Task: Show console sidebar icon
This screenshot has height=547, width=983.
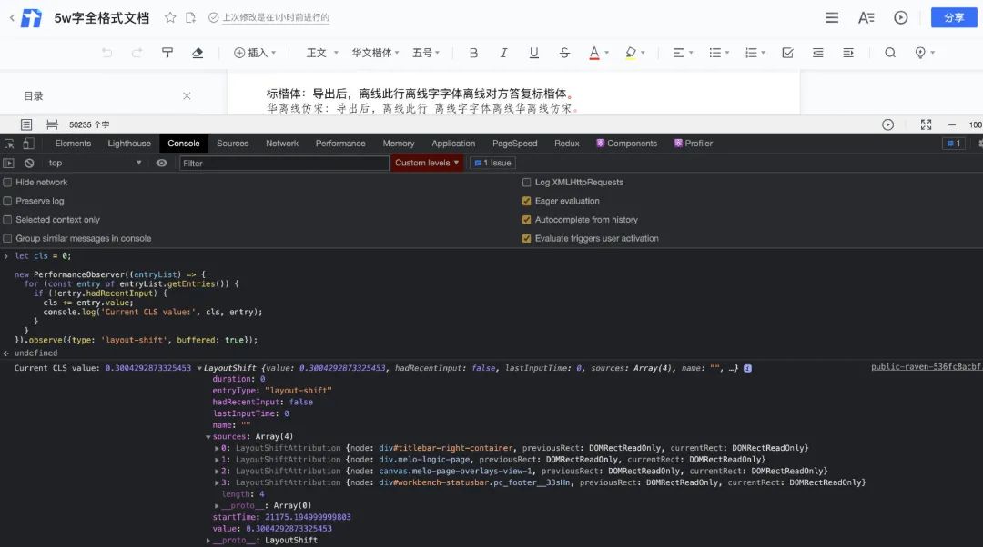Action: pos(9,163)
